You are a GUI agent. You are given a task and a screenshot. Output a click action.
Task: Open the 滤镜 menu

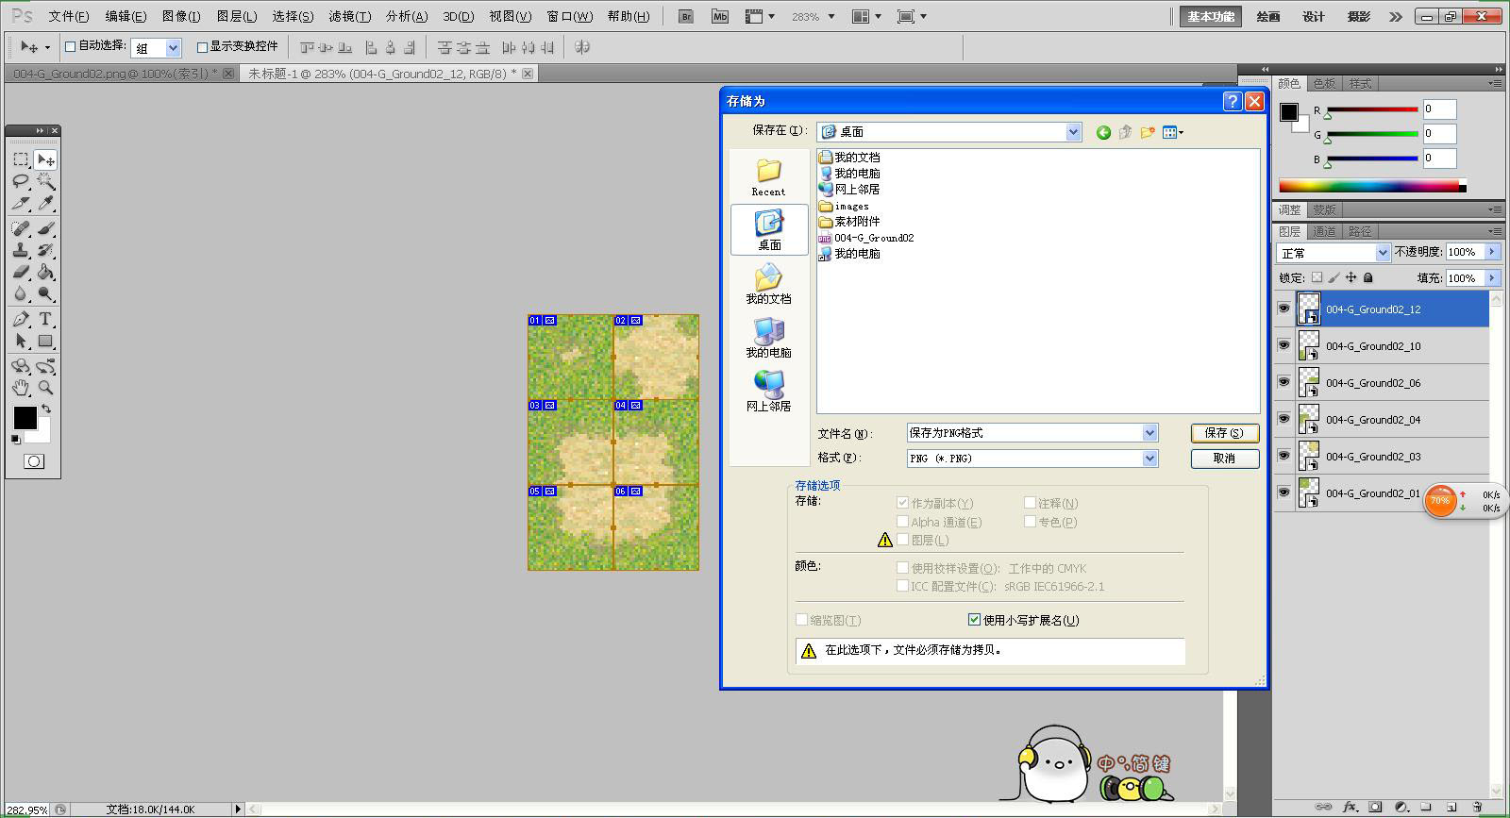349,16
